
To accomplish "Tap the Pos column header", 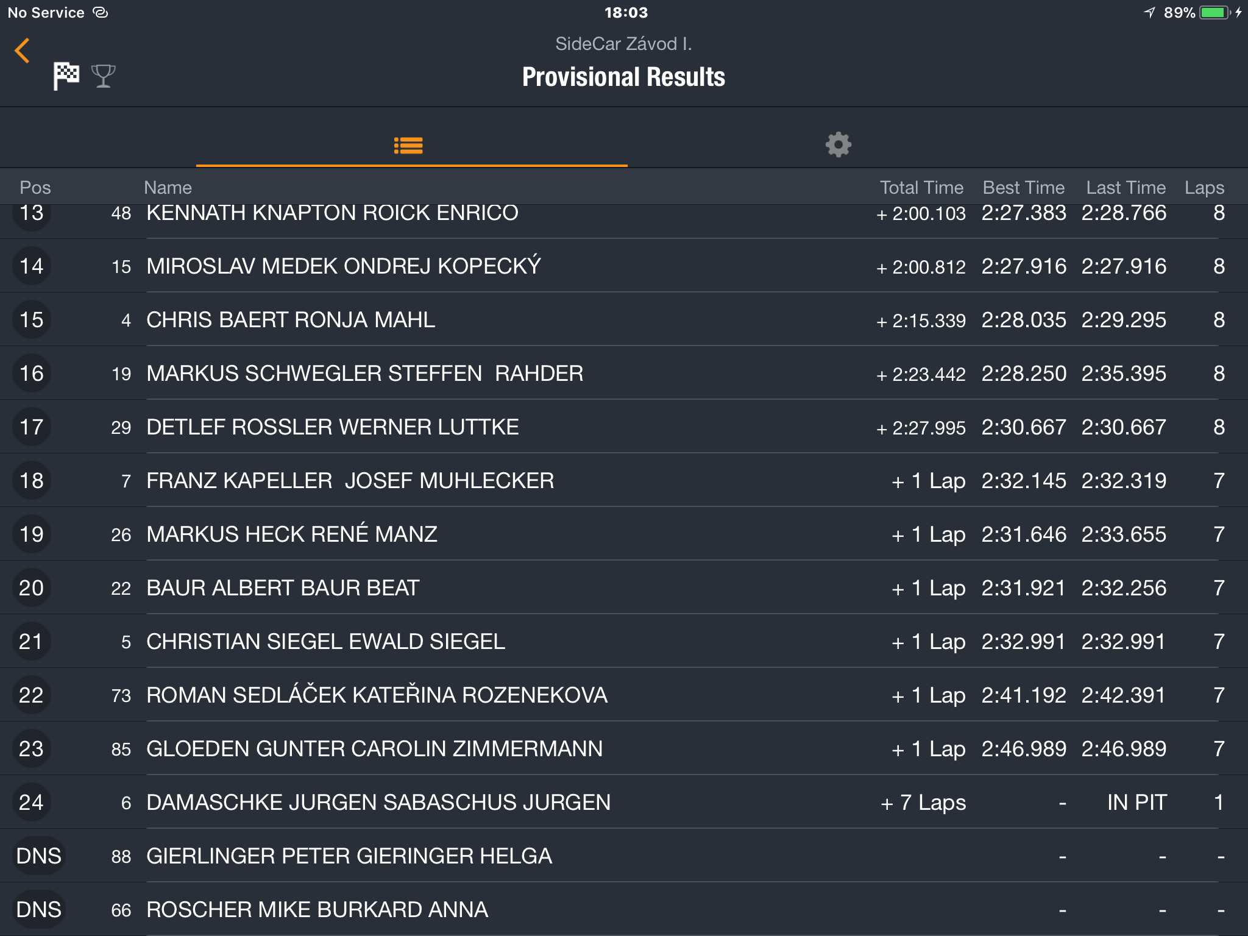I will click(35, 188).
